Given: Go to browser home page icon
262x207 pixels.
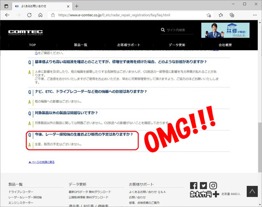Looking at the screenshot, I should 40,15.
